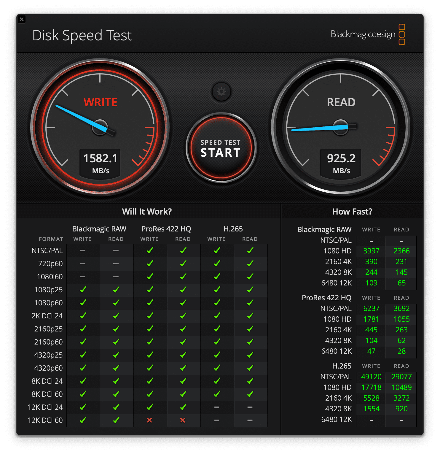
Task: Click Blackmagic RAW write checkmark for 4320p60
Action: [x=83, y=368]
